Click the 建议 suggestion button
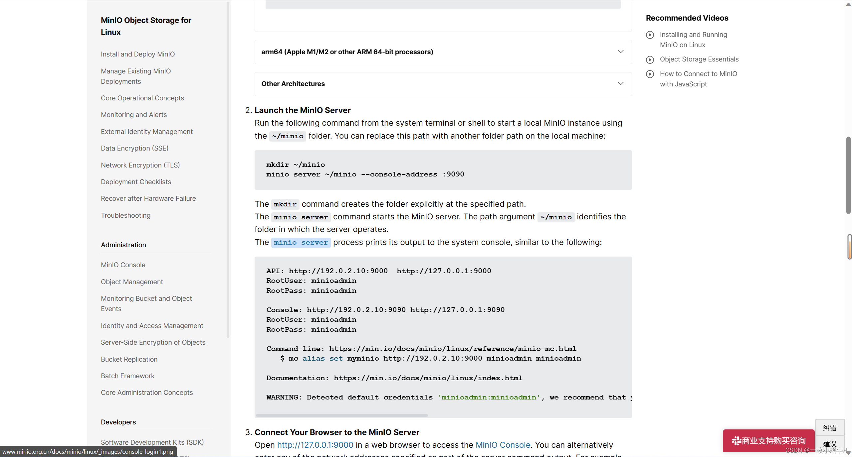Viewport: 852px width, 457px height. (830, 444)
